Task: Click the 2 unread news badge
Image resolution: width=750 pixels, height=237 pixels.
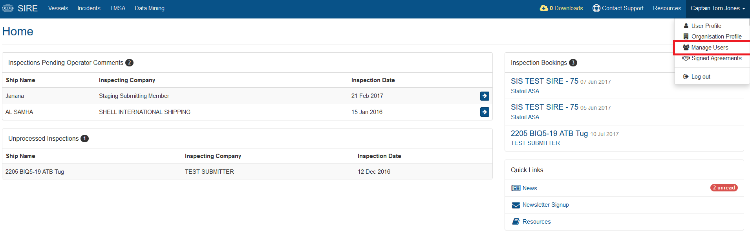Action: 724,188
